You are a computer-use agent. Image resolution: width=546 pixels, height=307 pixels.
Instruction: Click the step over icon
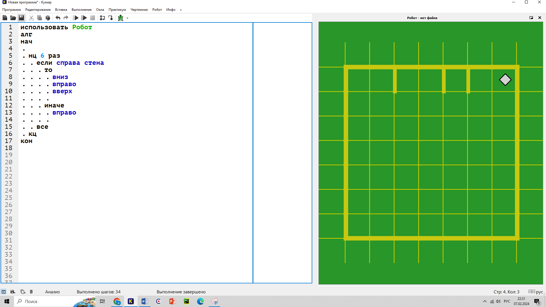[102, 18]
